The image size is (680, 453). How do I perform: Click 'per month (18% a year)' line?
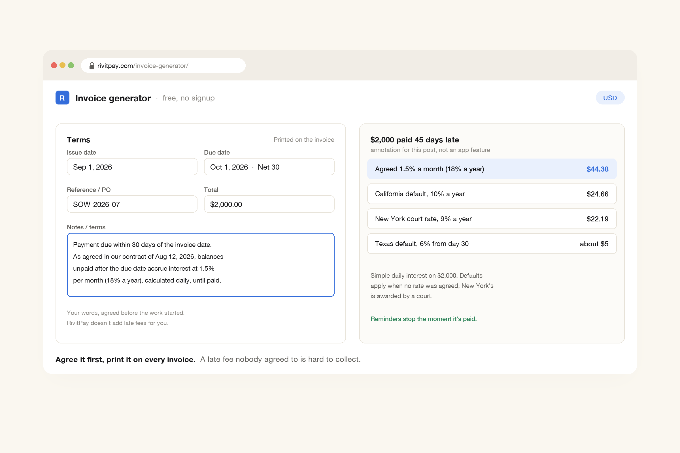[x=147, y=280]
